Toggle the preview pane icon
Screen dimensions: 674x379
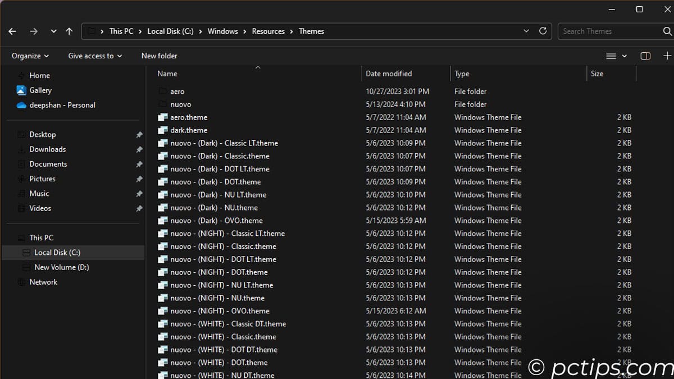645,56
